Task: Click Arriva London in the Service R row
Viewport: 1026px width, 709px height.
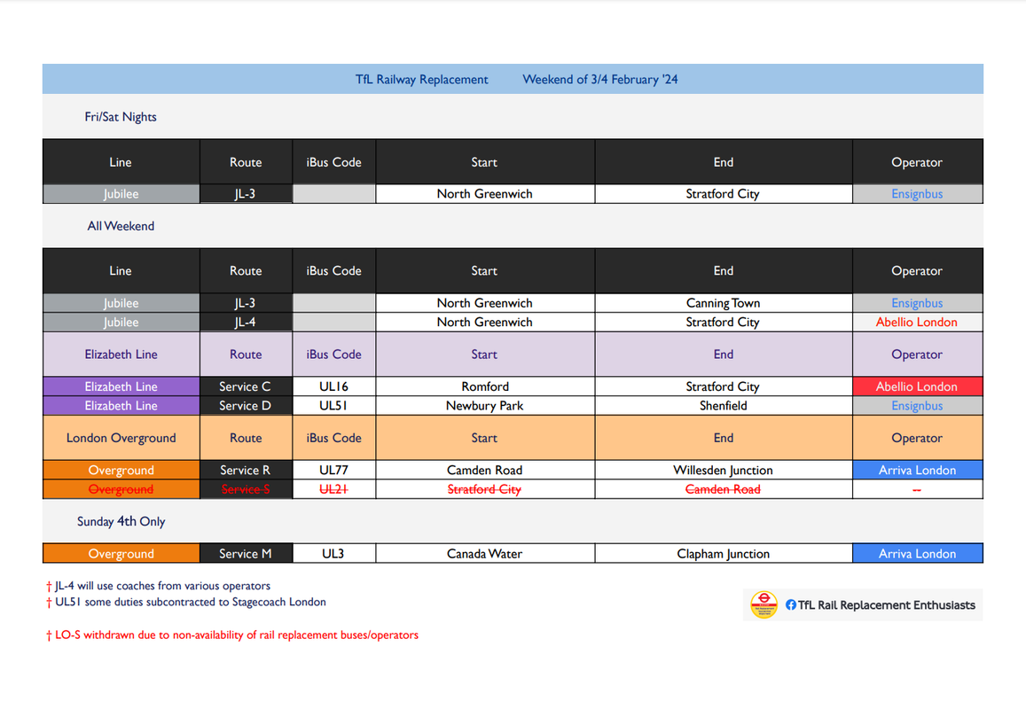Action: tap(917, 470)
